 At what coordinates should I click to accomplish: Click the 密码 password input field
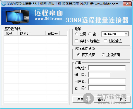(x=107, y=88)
